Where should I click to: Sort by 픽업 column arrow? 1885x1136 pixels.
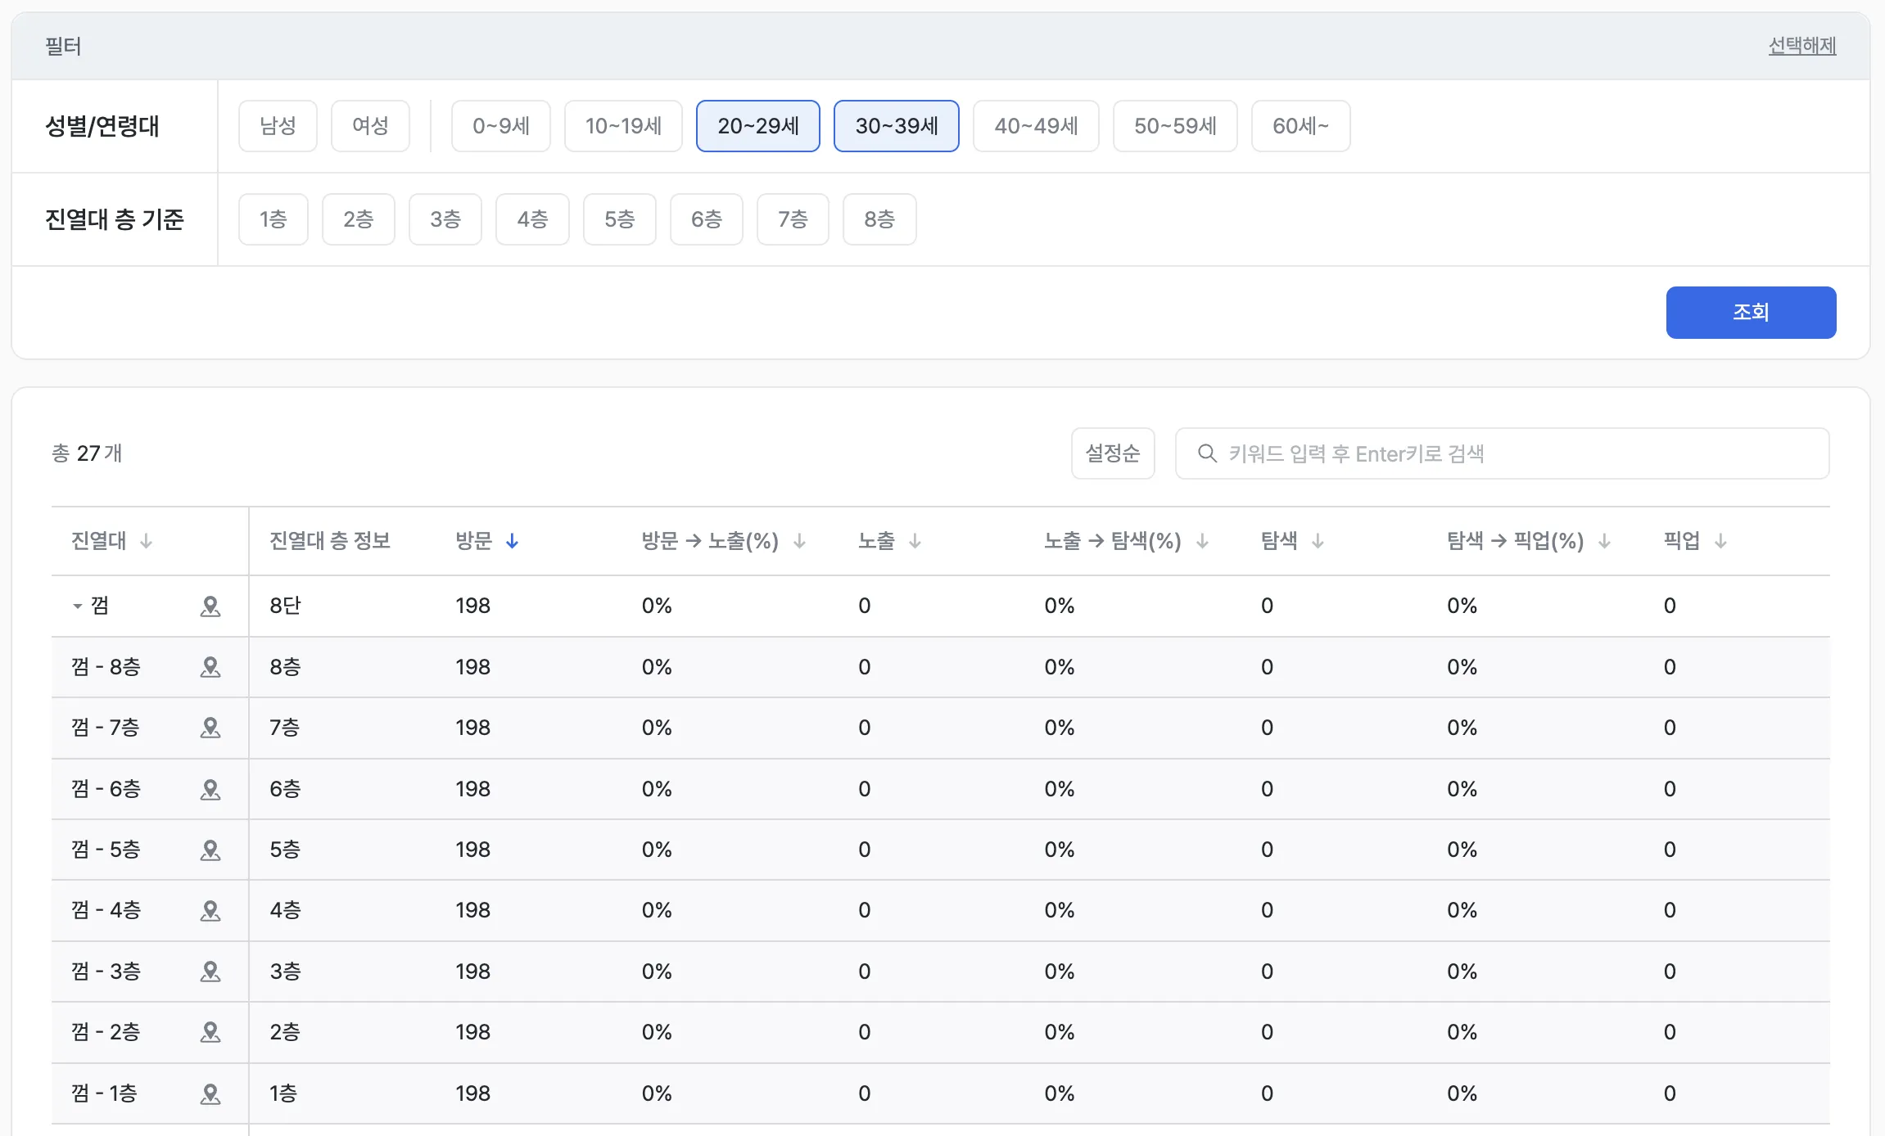click(x=1720, y=541)
